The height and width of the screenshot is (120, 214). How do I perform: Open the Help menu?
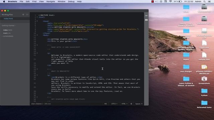79,1
